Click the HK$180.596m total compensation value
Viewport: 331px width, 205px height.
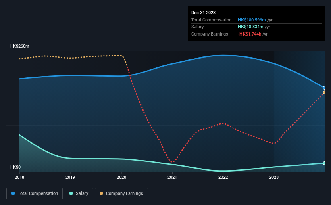pos(252,20)
